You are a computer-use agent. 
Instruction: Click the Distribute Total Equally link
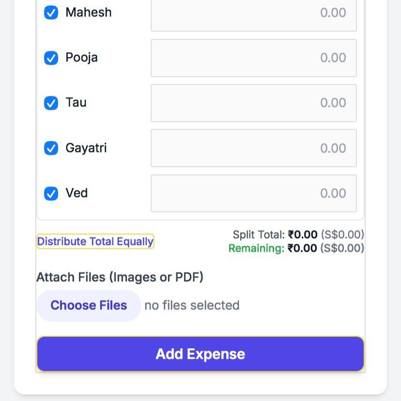tap(95, 241)
